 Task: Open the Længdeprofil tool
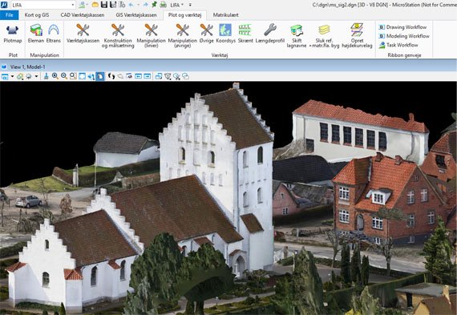(x=270, y=34)
